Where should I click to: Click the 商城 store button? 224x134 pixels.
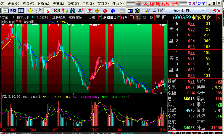point(191,3)
